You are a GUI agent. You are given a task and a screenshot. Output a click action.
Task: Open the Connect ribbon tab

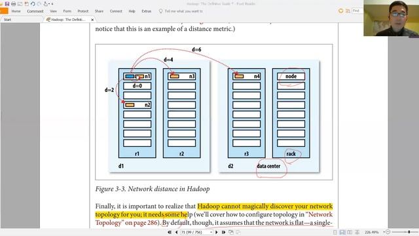coord(116,11)
